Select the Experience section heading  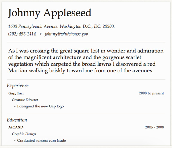(x=18, y=86)
